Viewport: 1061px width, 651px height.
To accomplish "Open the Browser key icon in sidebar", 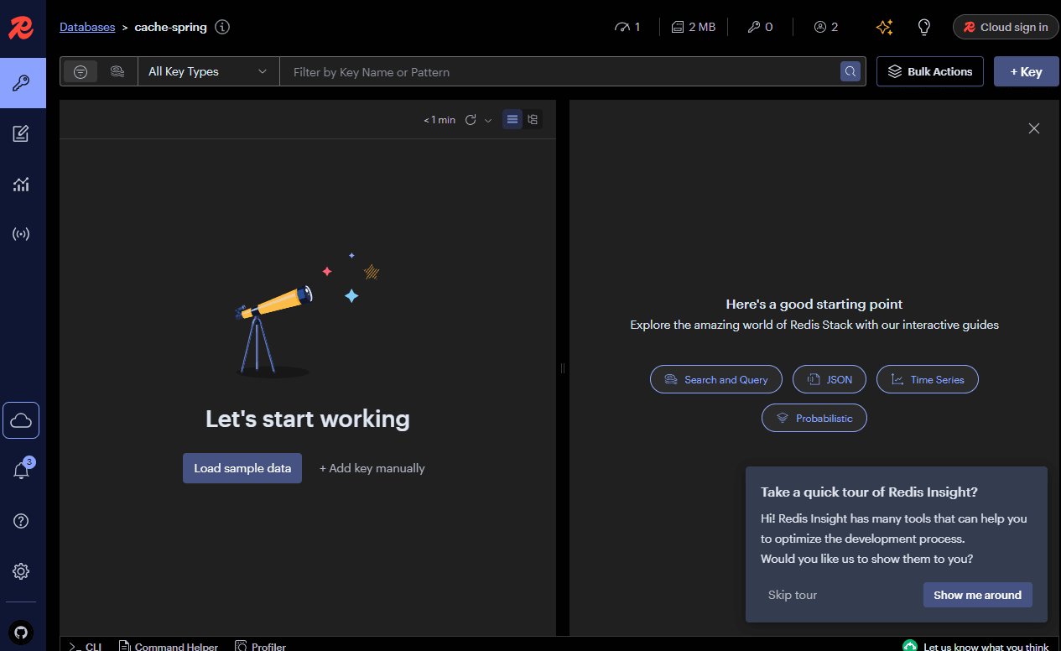I will click(x=23, y=83).
